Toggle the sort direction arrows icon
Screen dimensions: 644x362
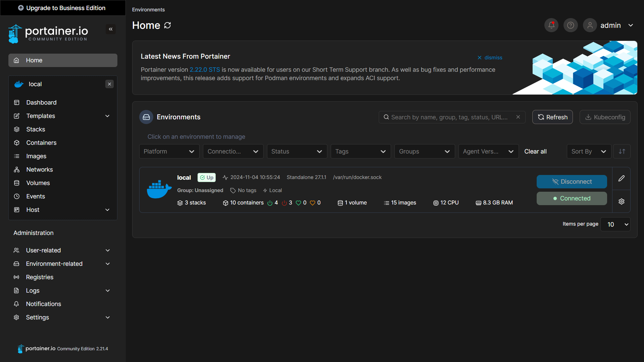[x=622, y=151]
